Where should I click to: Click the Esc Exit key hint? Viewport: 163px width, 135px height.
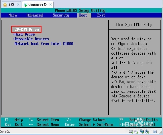pos(14,124)
